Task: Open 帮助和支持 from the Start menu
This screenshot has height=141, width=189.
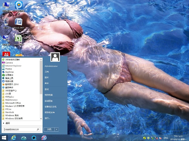Action: (50, 112)
